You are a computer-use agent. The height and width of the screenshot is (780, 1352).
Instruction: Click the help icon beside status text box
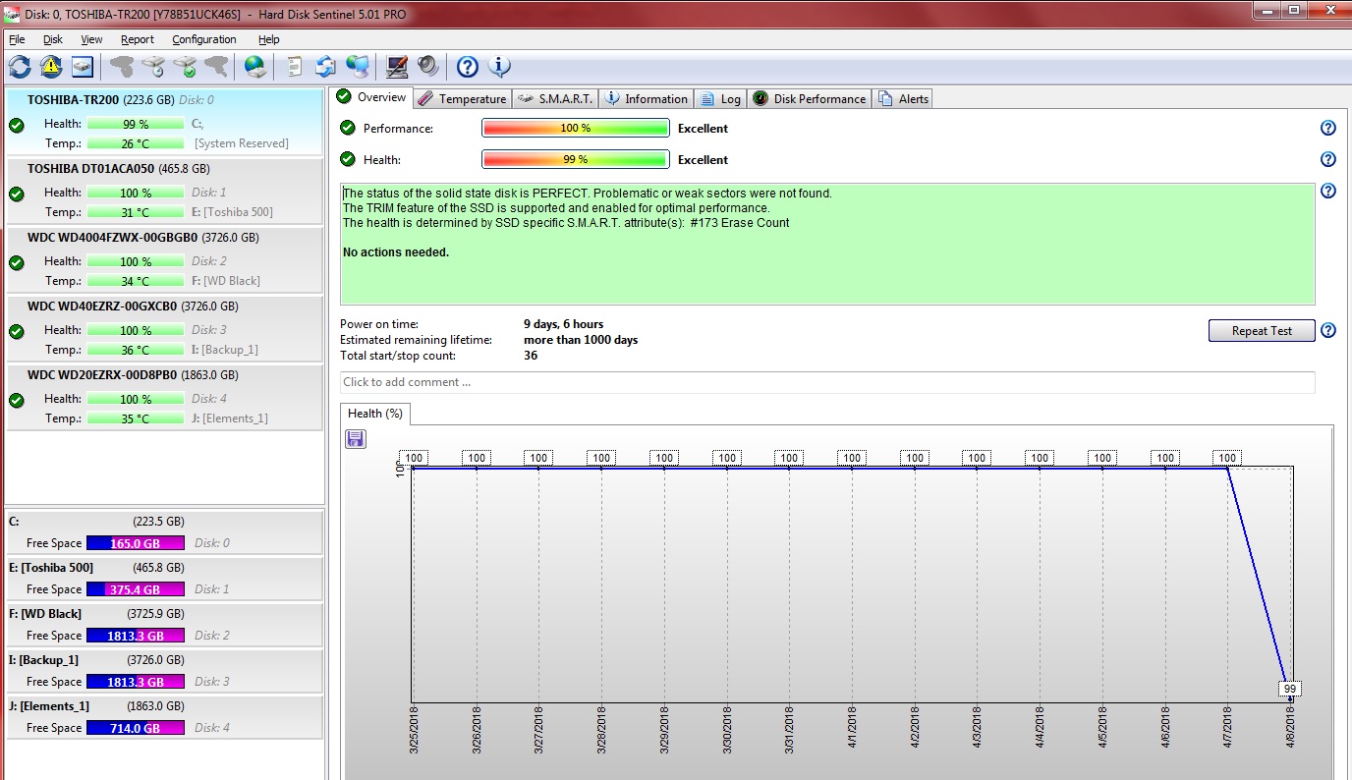pyautogui.click(x=1328, y=191)
